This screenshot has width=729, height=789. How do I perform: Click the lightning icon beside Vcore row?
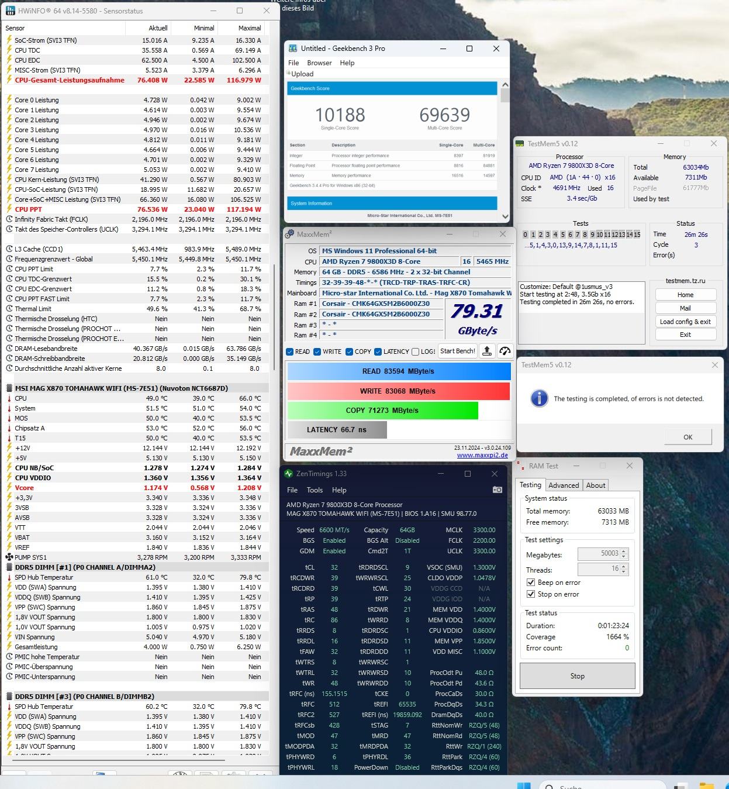[x=9, y=488]
